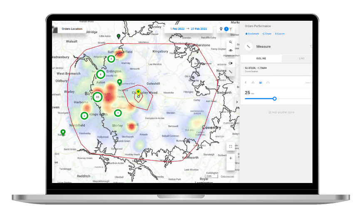Switch to the LINE tab
This screenshot has height=222, width=362.
pos(302,59)
